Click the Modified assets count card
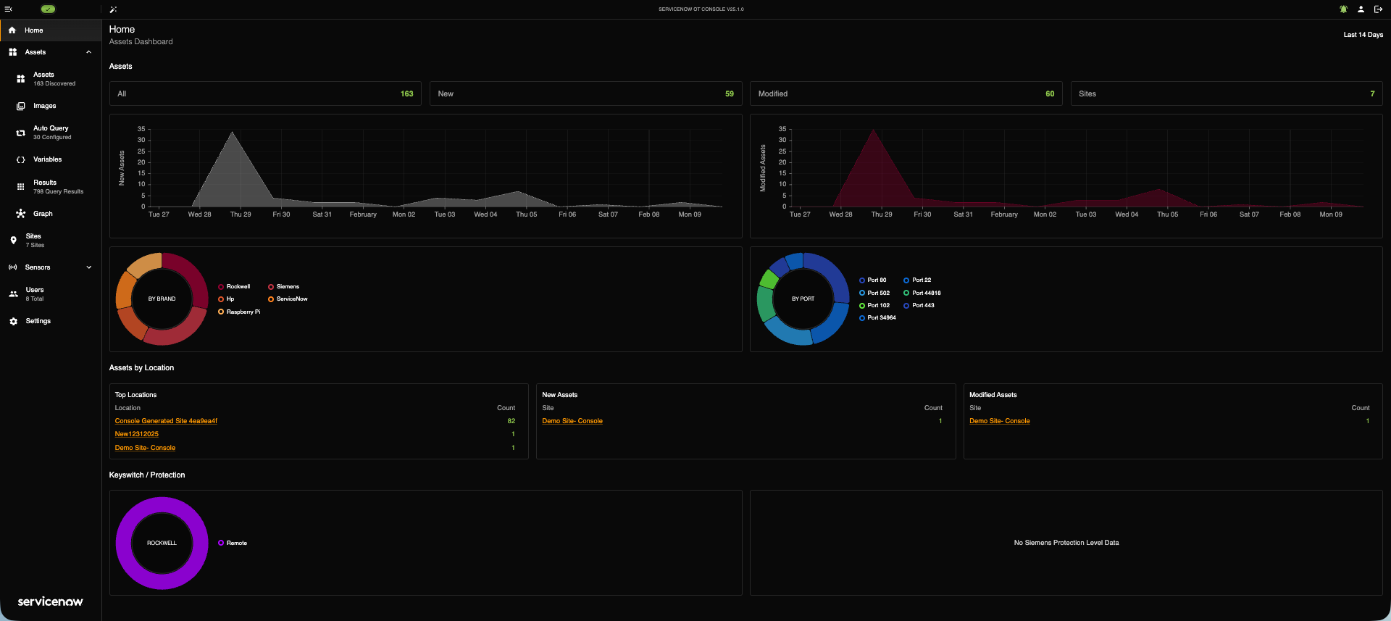Screen dimensions: 1391x621 pos(906,93)
